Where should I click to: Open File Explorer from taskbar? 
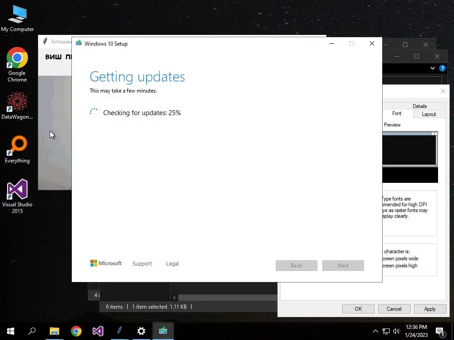[x=54, y=331]
